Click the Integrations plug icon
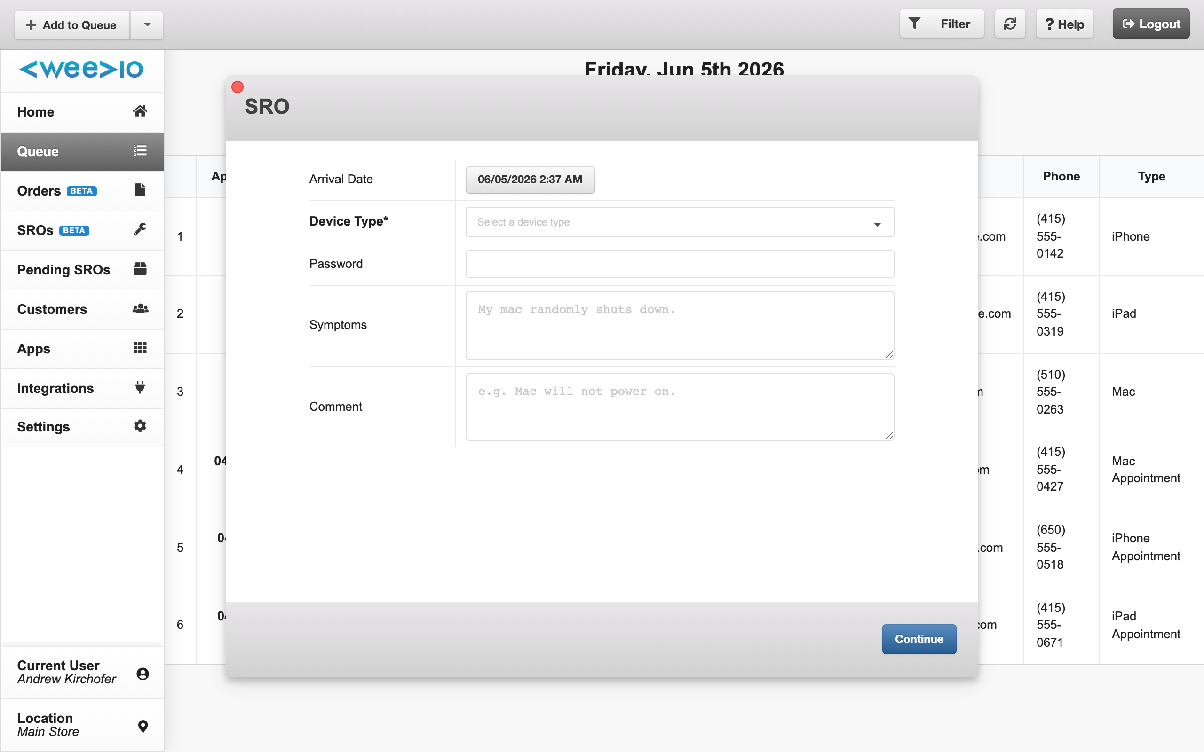Image resolution: width=1204 pixels, height=752 pixels. 140,387
